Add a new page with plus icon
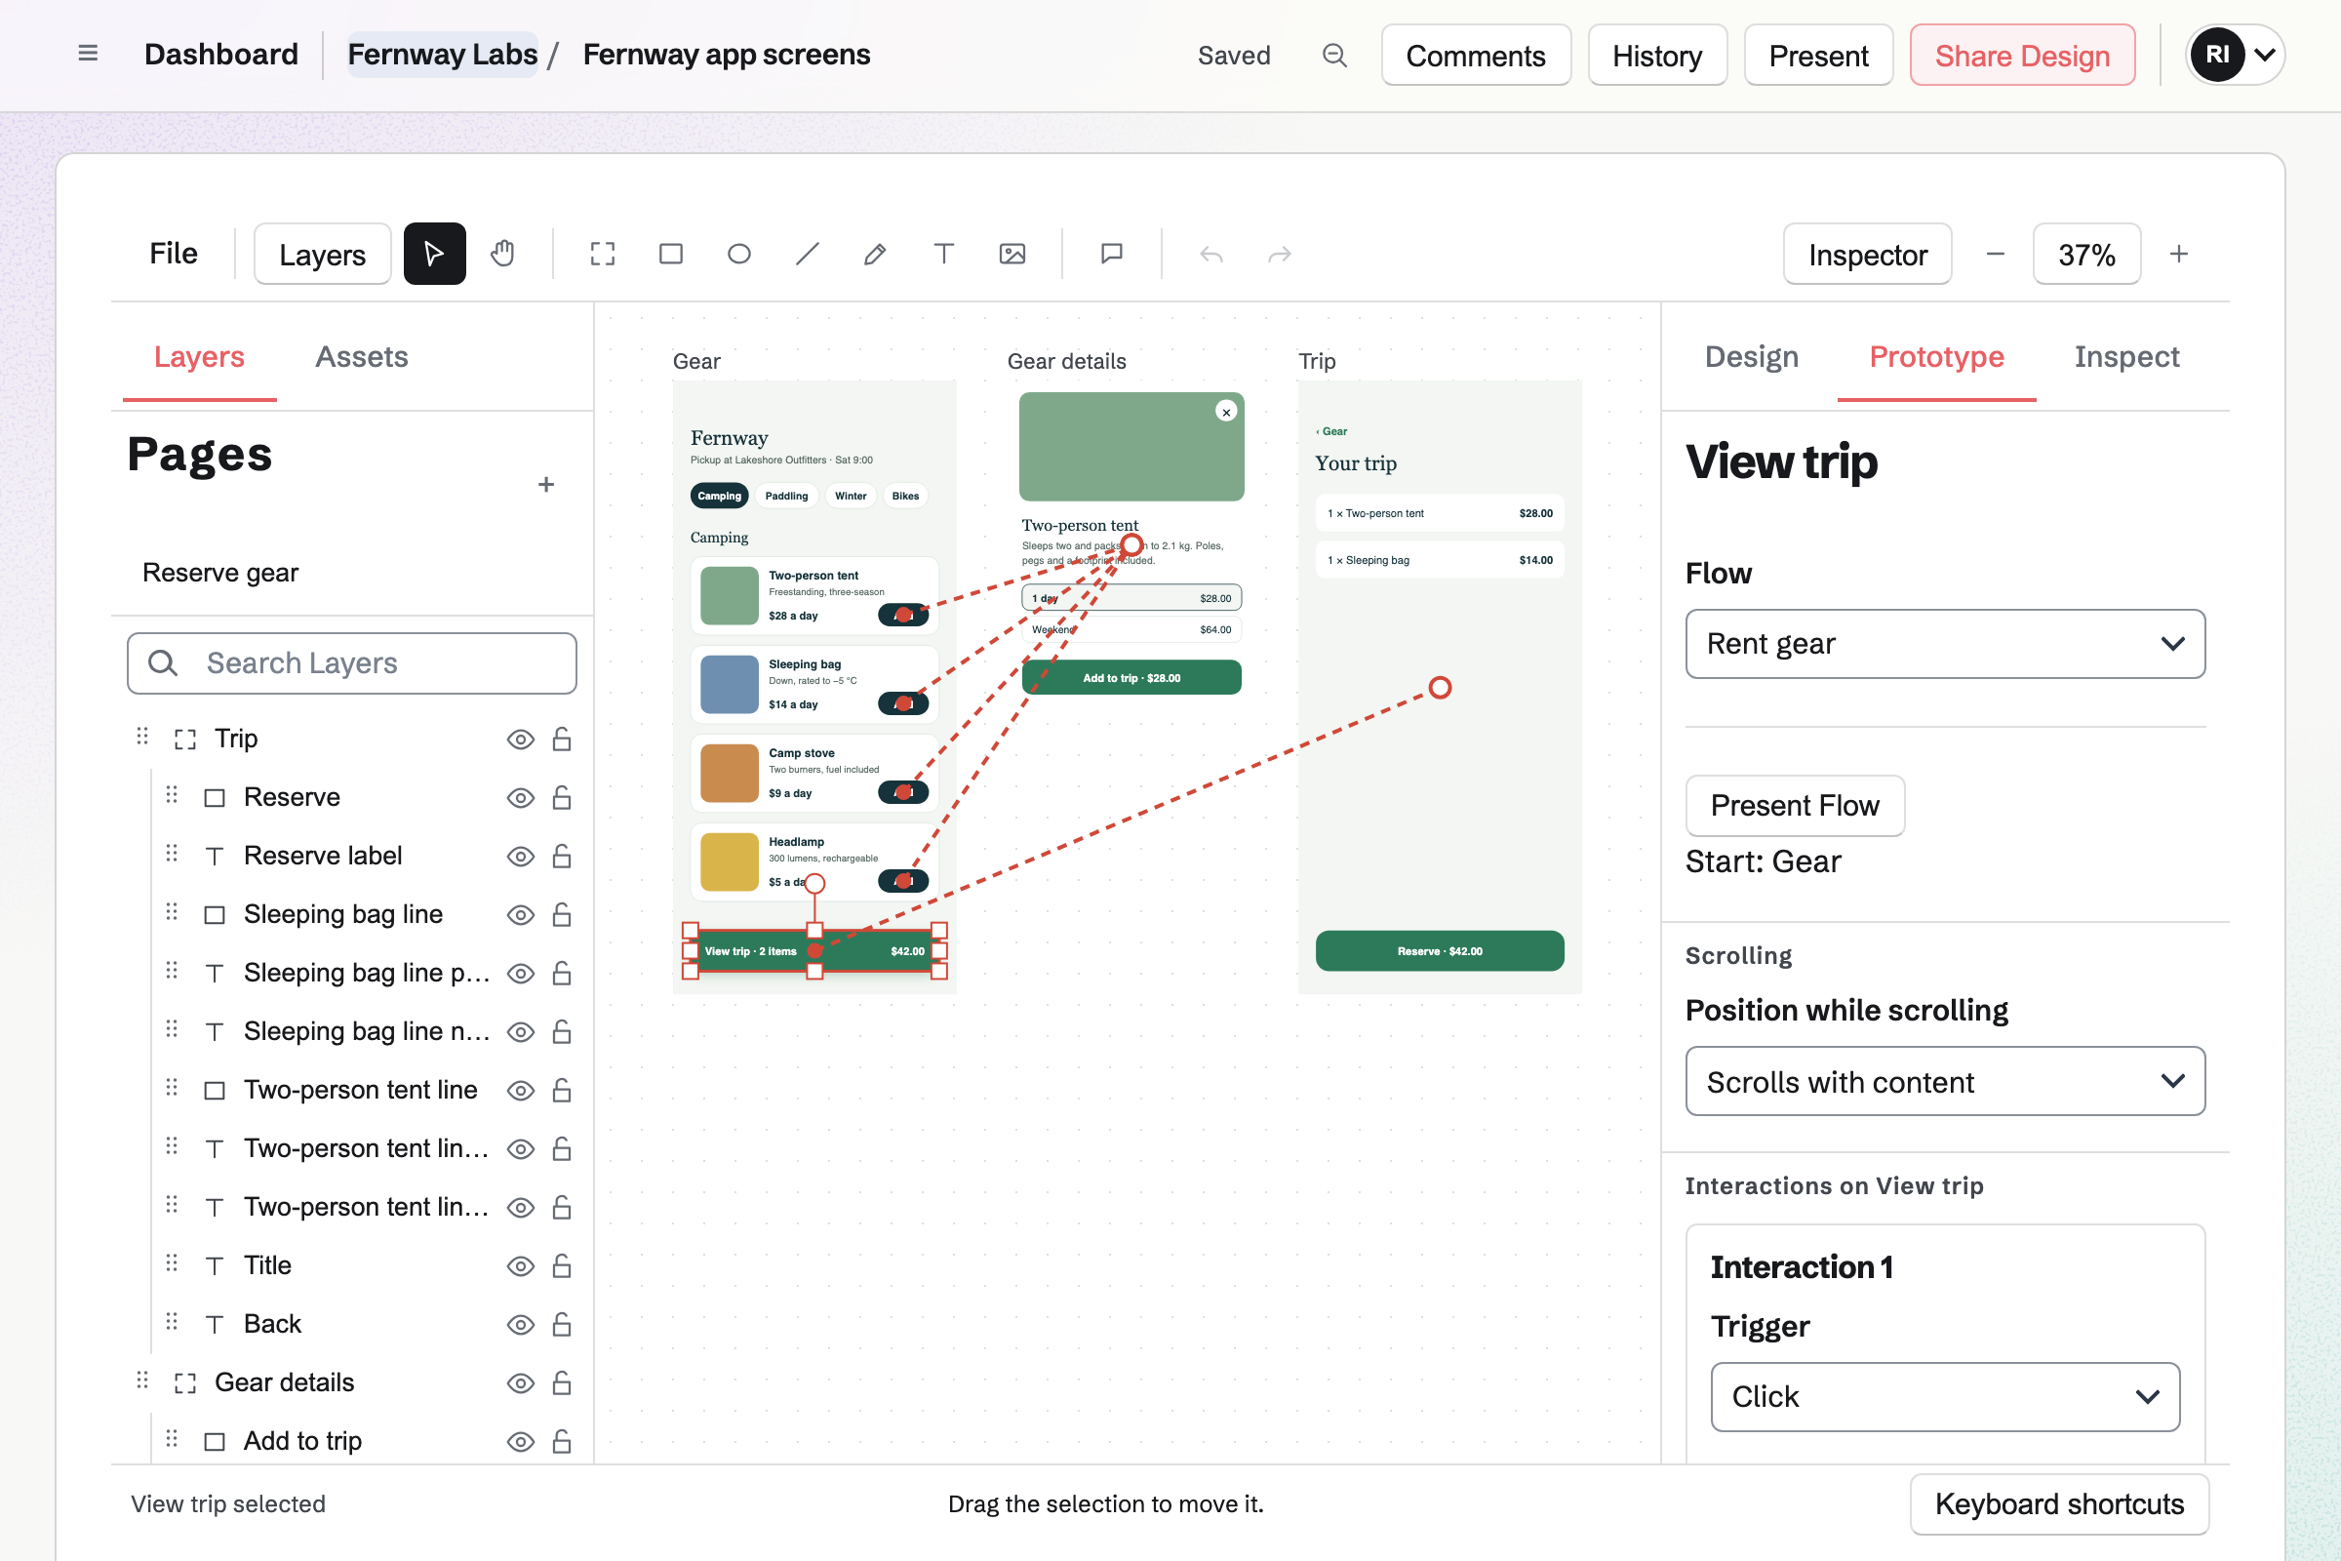The height and width of the screenshot is (1561, 2341). click(x=545, y=485)
